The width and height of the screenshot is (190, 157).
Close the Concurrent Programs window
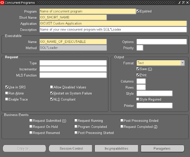[x=187, y=3]
